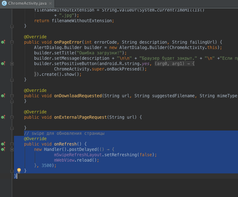Collapse the onRefresh method fold

pos(12,144)
